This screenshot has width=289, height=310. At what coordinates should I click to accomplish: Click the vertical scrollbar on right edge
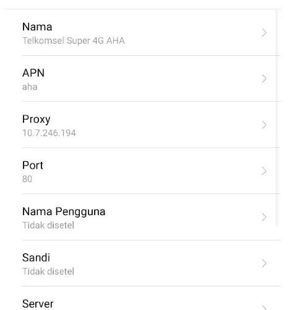click(x=277, y=118)
